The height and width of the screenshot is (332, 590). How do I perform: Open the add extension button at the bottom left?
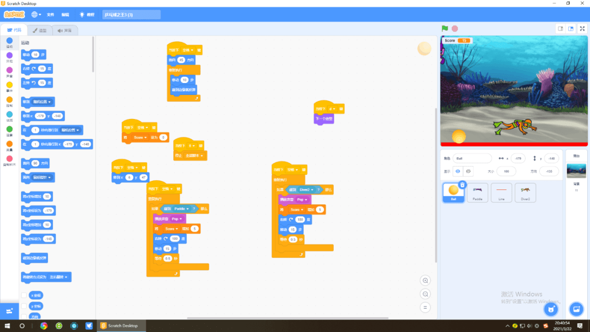pos(9,311)
